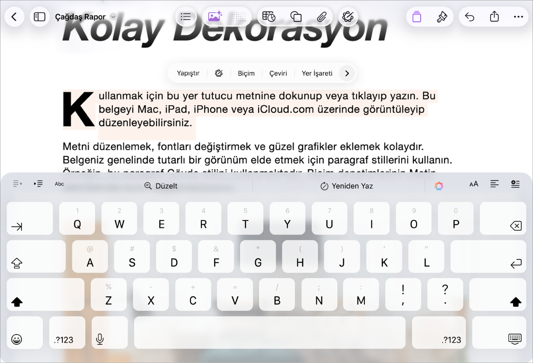Start dictation with the microphone key

(109, 332)
